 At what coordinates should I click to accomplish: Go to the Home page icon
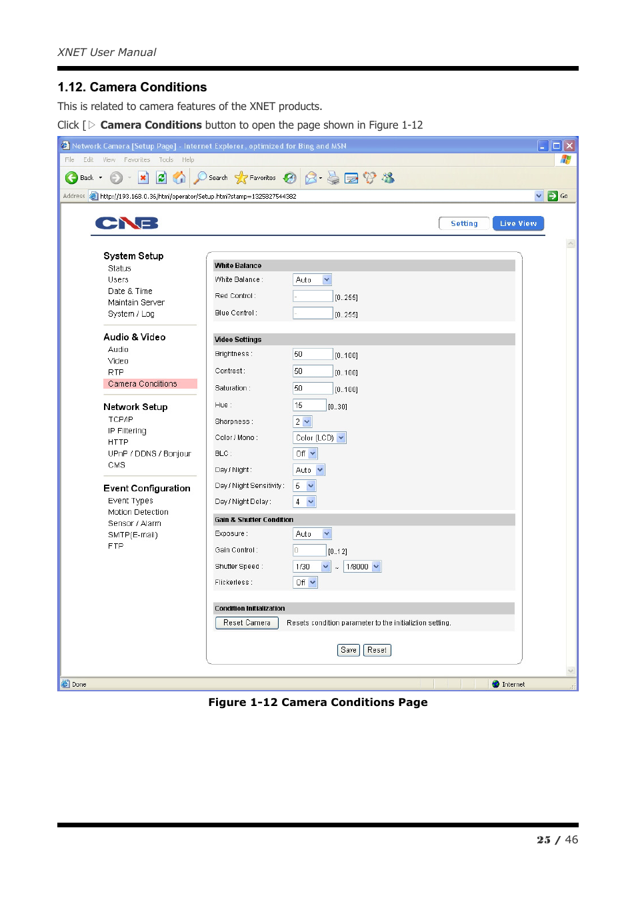179,178
